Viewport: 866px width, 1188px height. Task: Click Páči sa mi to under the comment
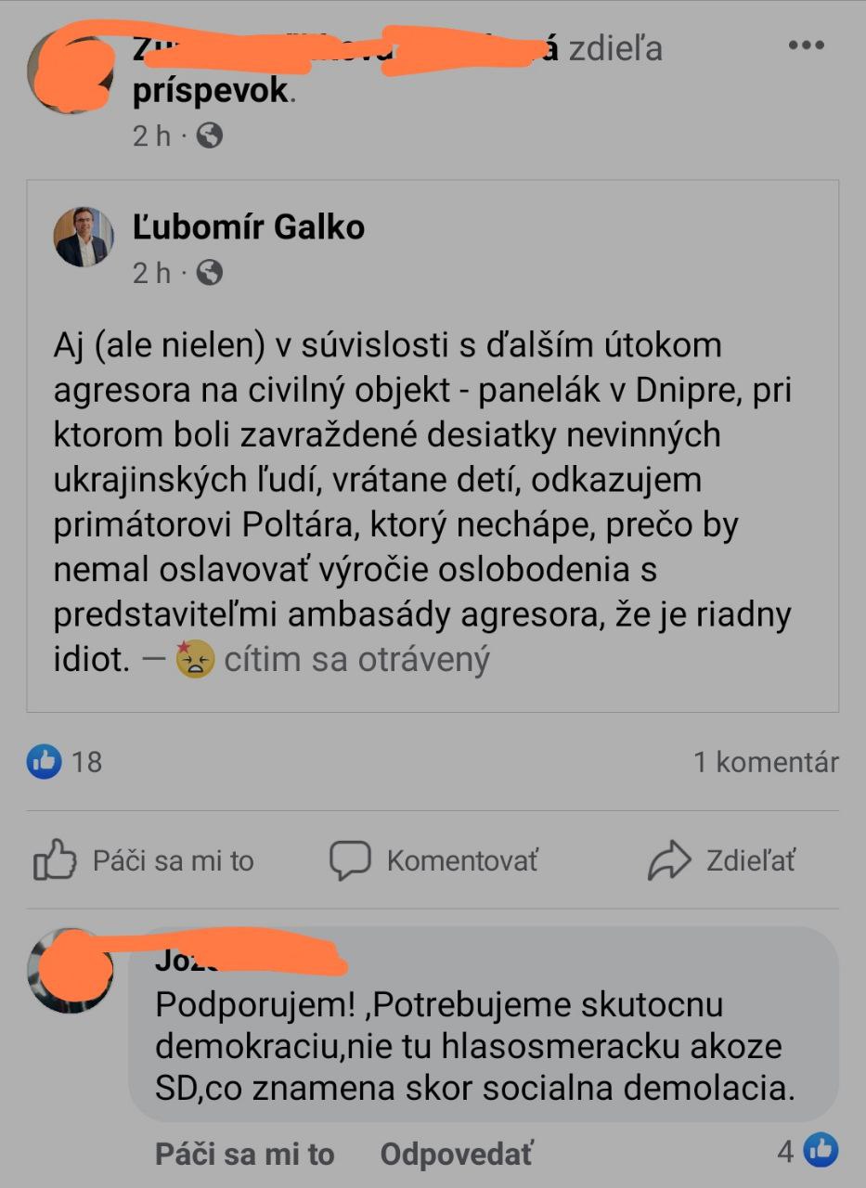pos(244,1155)
